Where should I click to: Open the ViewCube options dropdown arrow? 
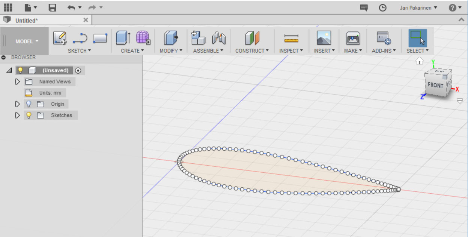click(x=460, y=101)
